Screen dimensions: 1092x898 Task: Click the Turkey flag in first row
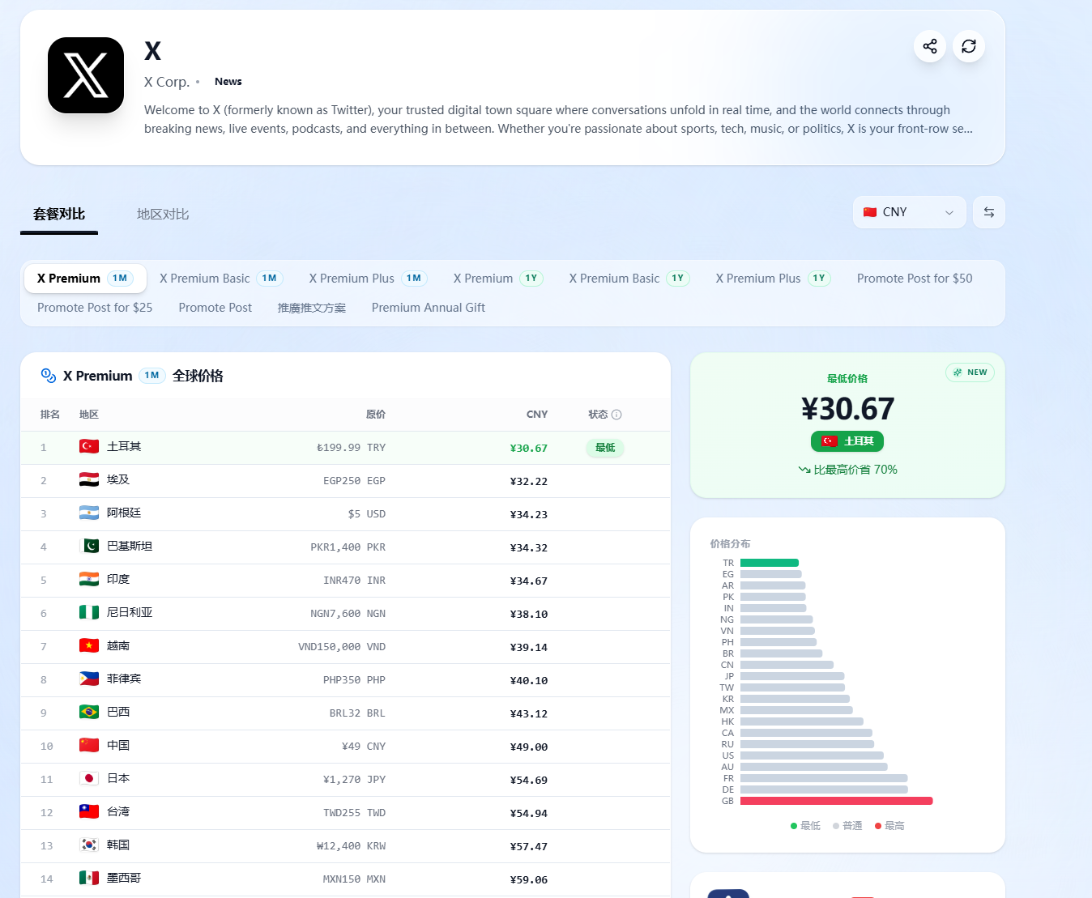click(x=89, y=447)
